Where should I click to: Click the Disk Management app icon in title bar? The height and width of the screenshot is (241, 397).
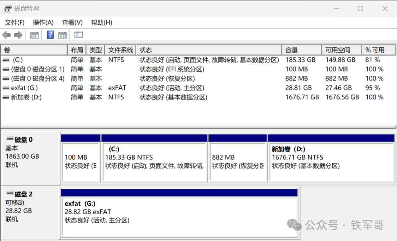pyautogui.click(x=8, y=8)
